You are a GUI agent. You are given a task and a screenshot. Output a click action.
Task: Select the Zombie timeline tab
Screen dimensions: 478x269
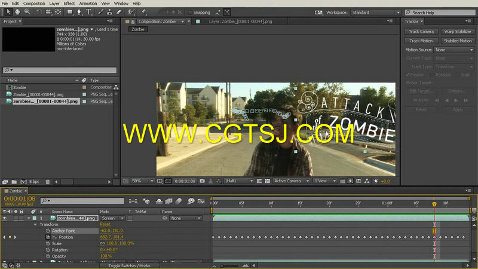coord(16,191)
